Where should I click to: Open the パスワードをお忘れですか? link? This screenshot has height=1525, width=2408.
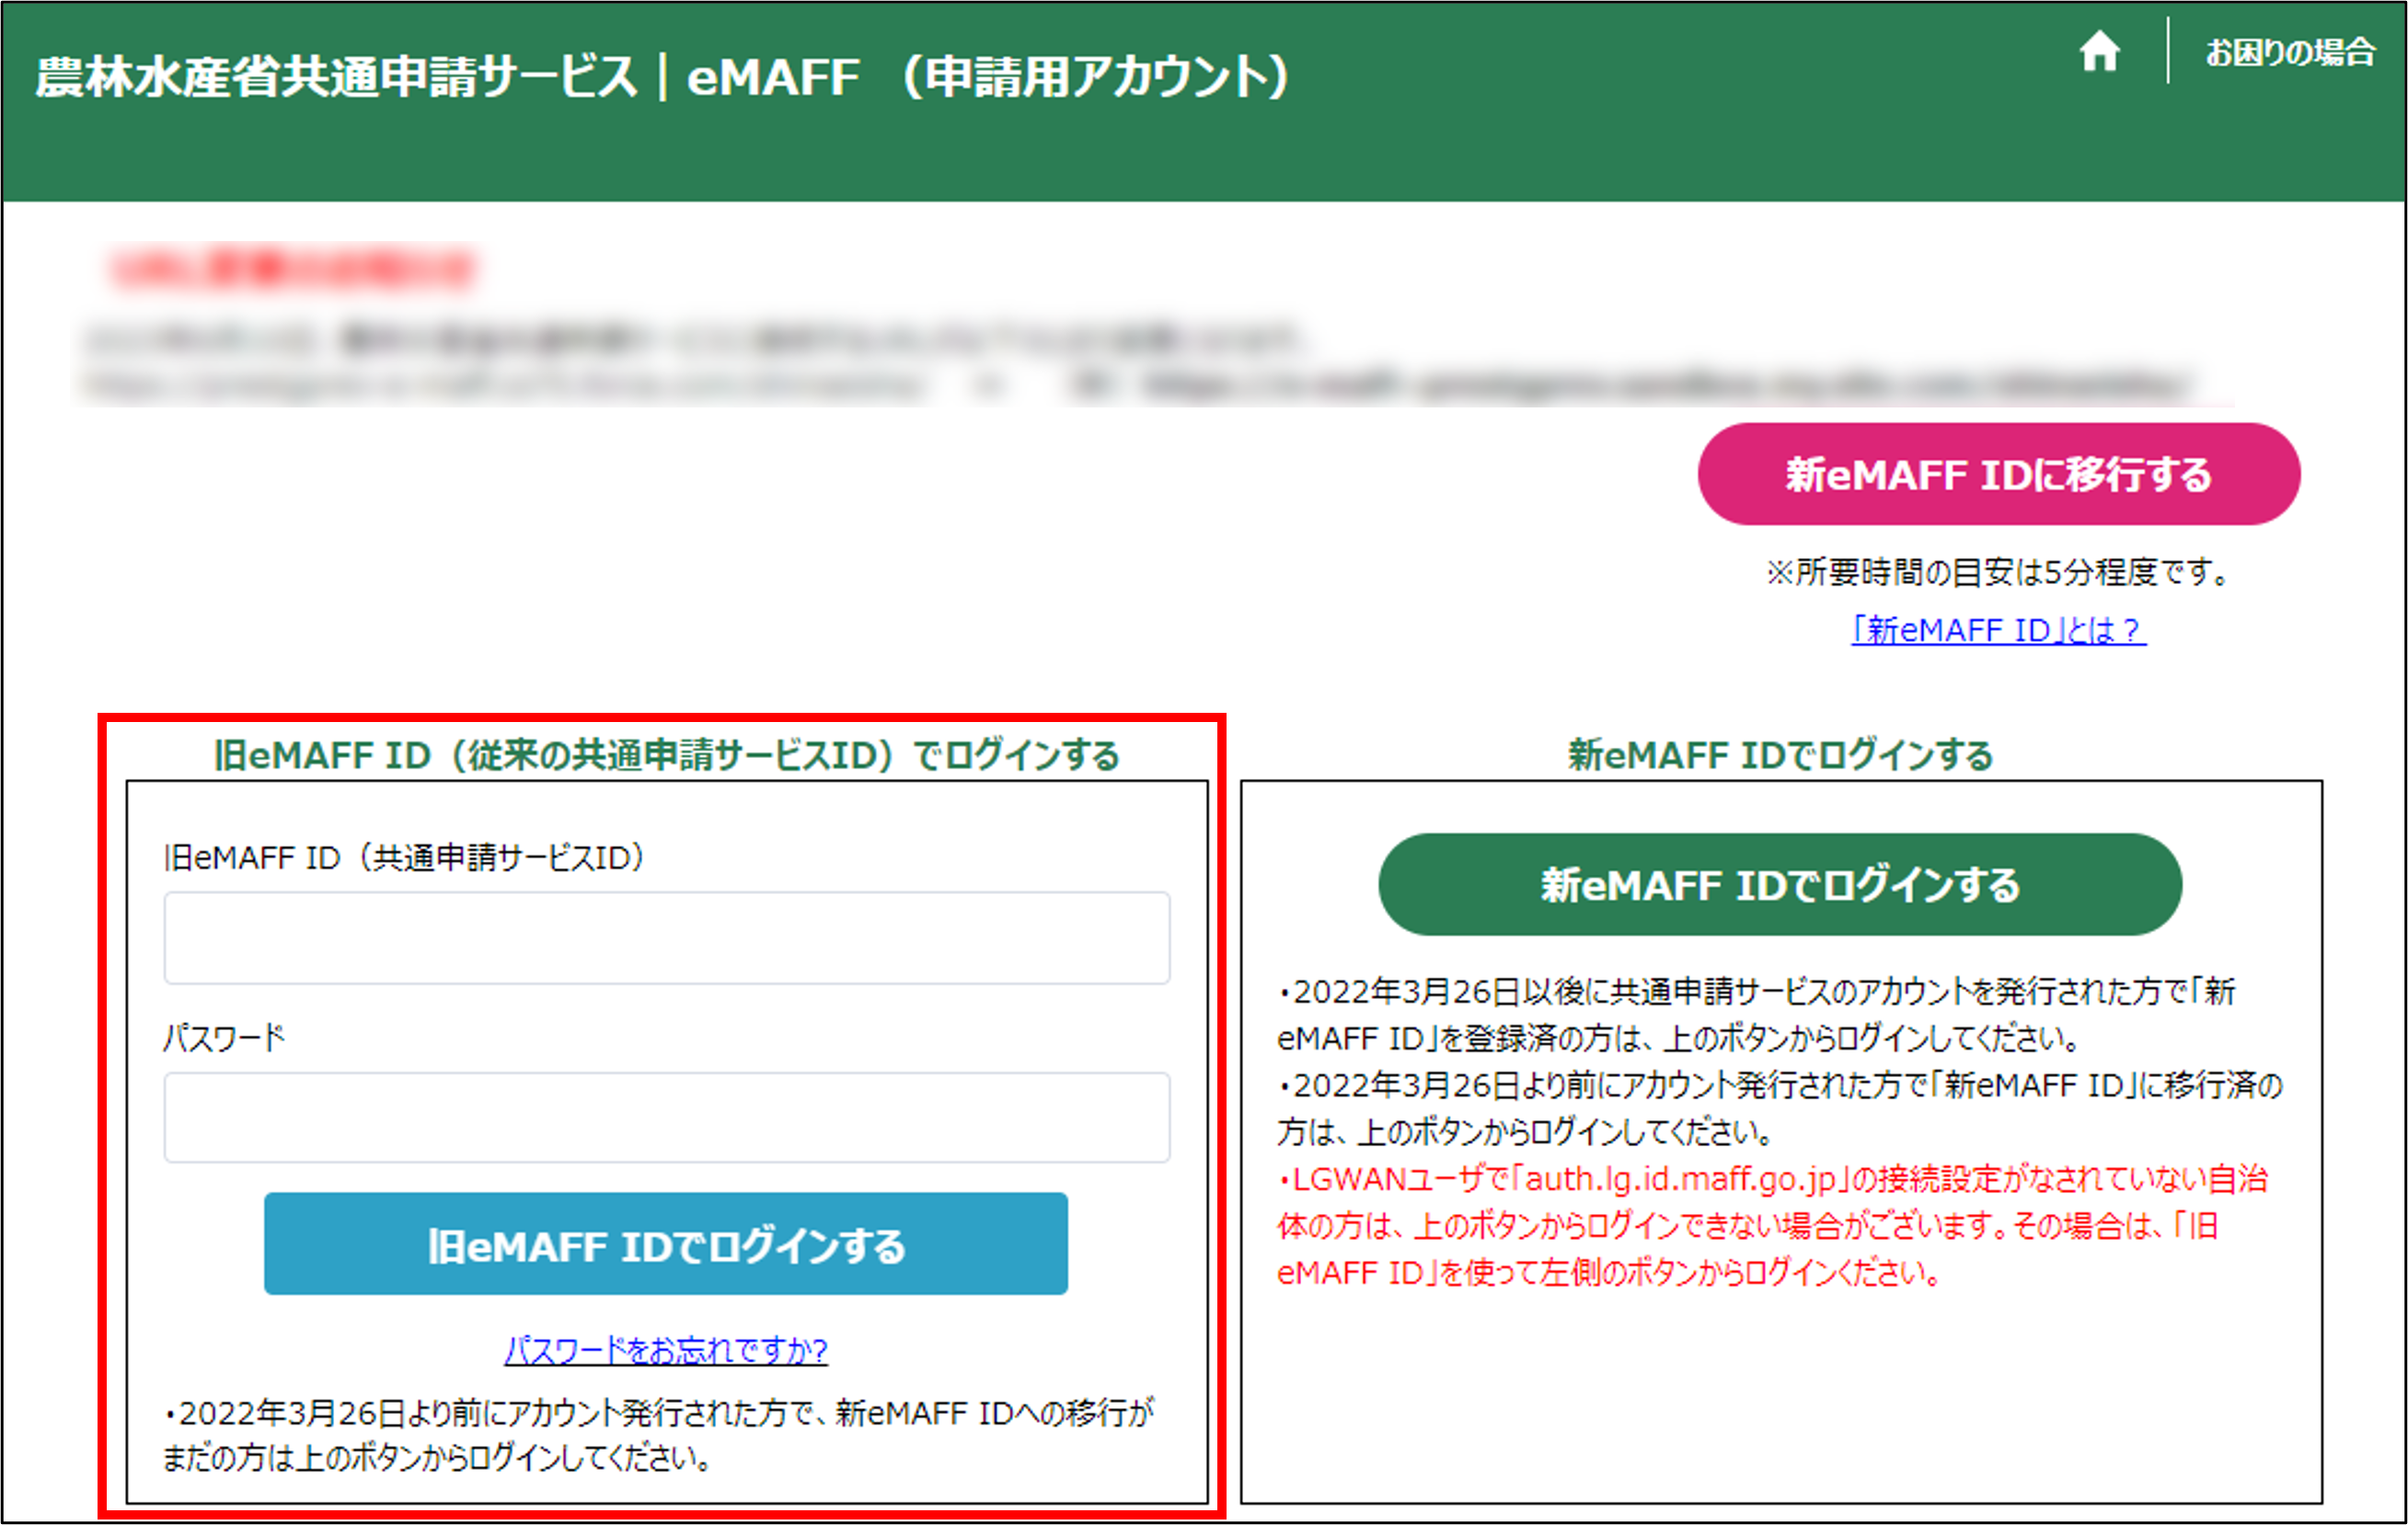point(665,1351)
